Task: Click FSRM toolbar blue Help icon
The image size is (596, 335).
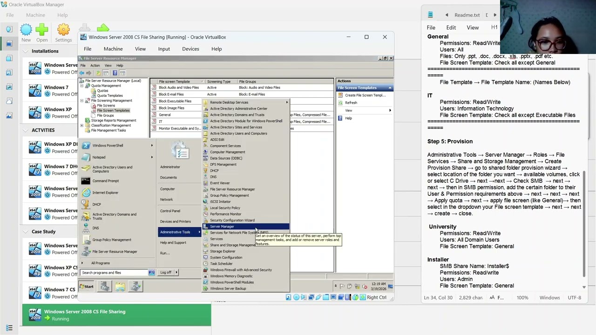Action: (x=115, y=73)
